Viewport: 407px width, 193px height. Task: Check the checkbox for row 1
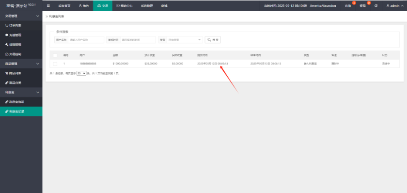coord(55,64)
